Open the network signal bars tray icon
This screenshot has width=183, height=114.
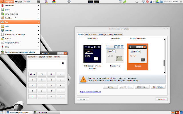click(151, 2)
